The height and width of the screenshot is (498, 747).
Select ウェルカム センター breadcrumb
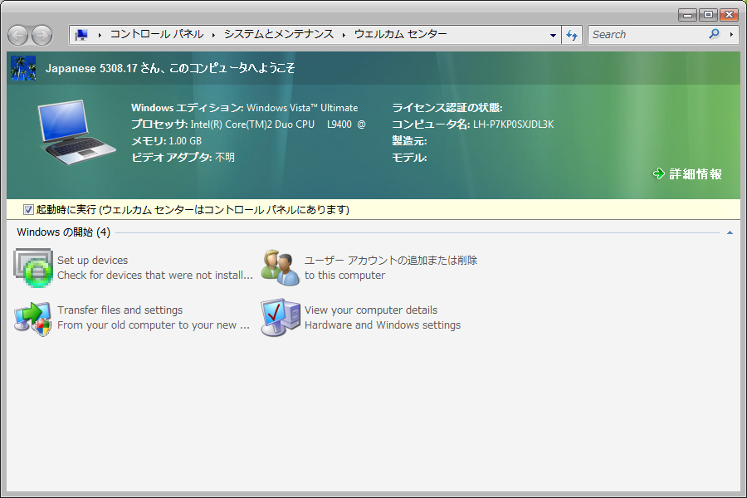click(x=401, y=34)
